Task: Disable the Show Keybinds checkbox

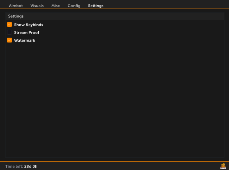Action: point(10,25)
